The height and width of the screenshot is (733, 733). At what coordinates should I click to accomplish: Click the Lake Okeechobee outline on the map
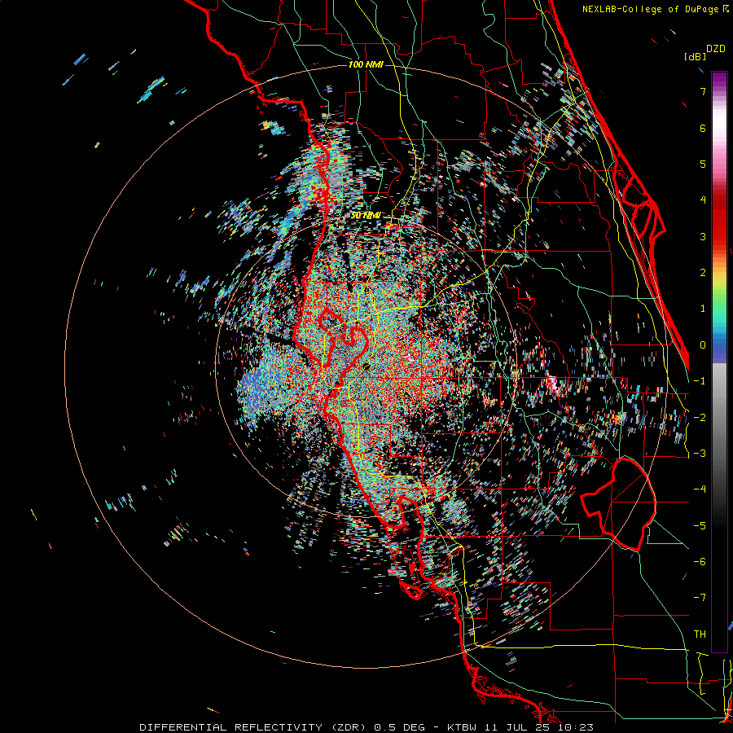point(618,504)
